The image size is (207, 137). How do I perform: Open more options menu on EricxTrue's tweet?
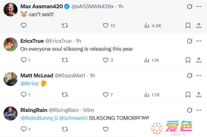point(199,41)
